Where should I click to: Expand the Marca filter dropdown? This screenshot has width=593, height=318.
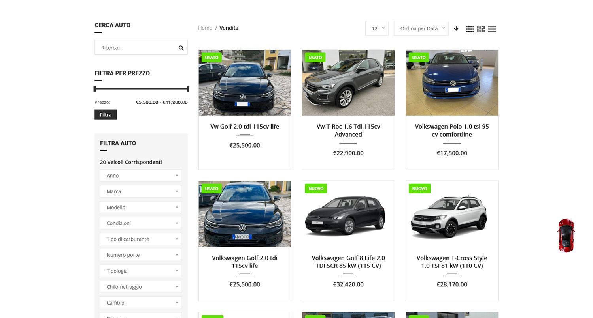[141, 191]
